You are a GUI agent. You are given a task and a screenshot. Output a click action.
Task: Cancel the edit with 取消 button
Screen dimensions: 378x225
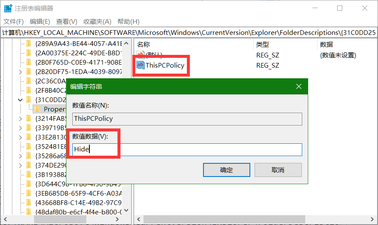tap(278, 170)
